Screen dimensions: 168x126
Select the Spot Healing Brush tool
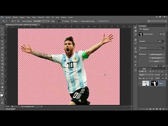(x=2, y=48)
